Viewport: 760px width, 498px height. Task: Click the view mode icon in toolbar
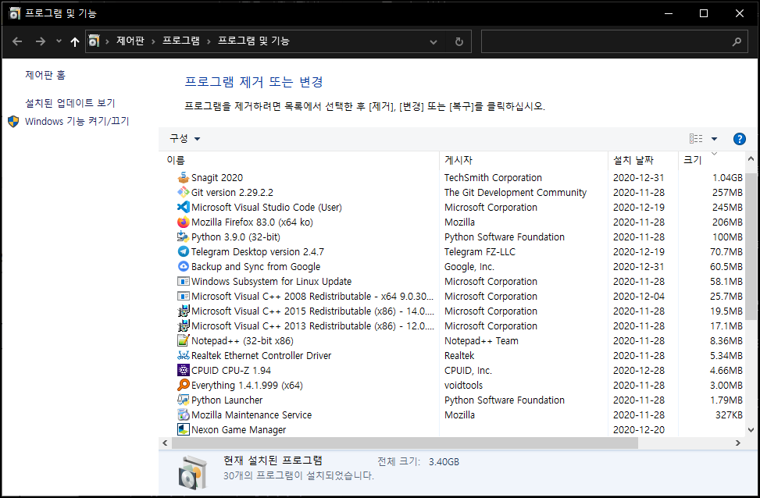pyautogui.click(x=696, y=139)
